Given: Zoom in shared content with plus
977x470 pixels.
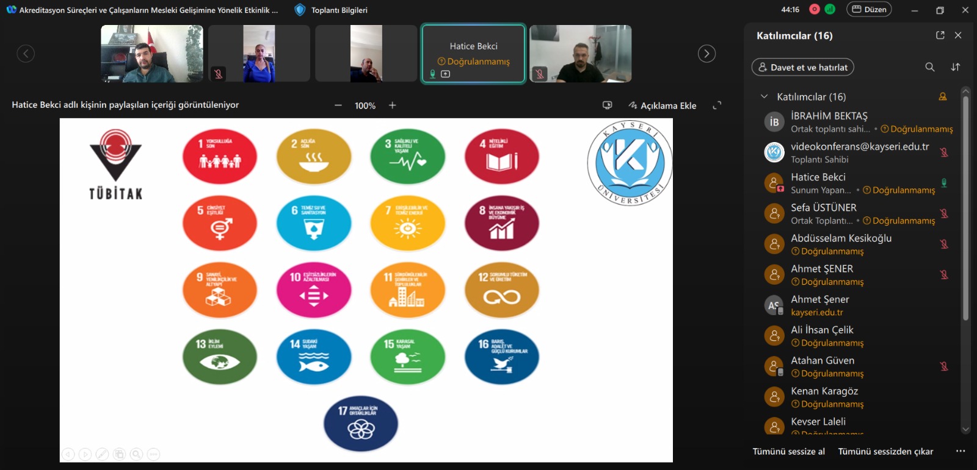Looking at the screenshot, I should pos(393,105).
